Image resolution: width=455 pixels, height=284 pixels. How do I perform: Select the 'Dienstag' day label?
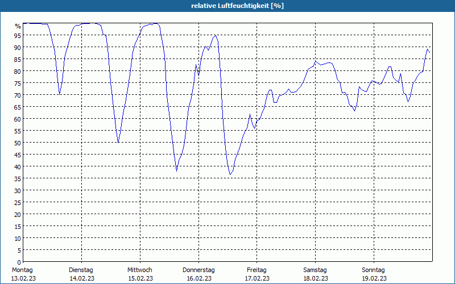click(x=81, y=270)
